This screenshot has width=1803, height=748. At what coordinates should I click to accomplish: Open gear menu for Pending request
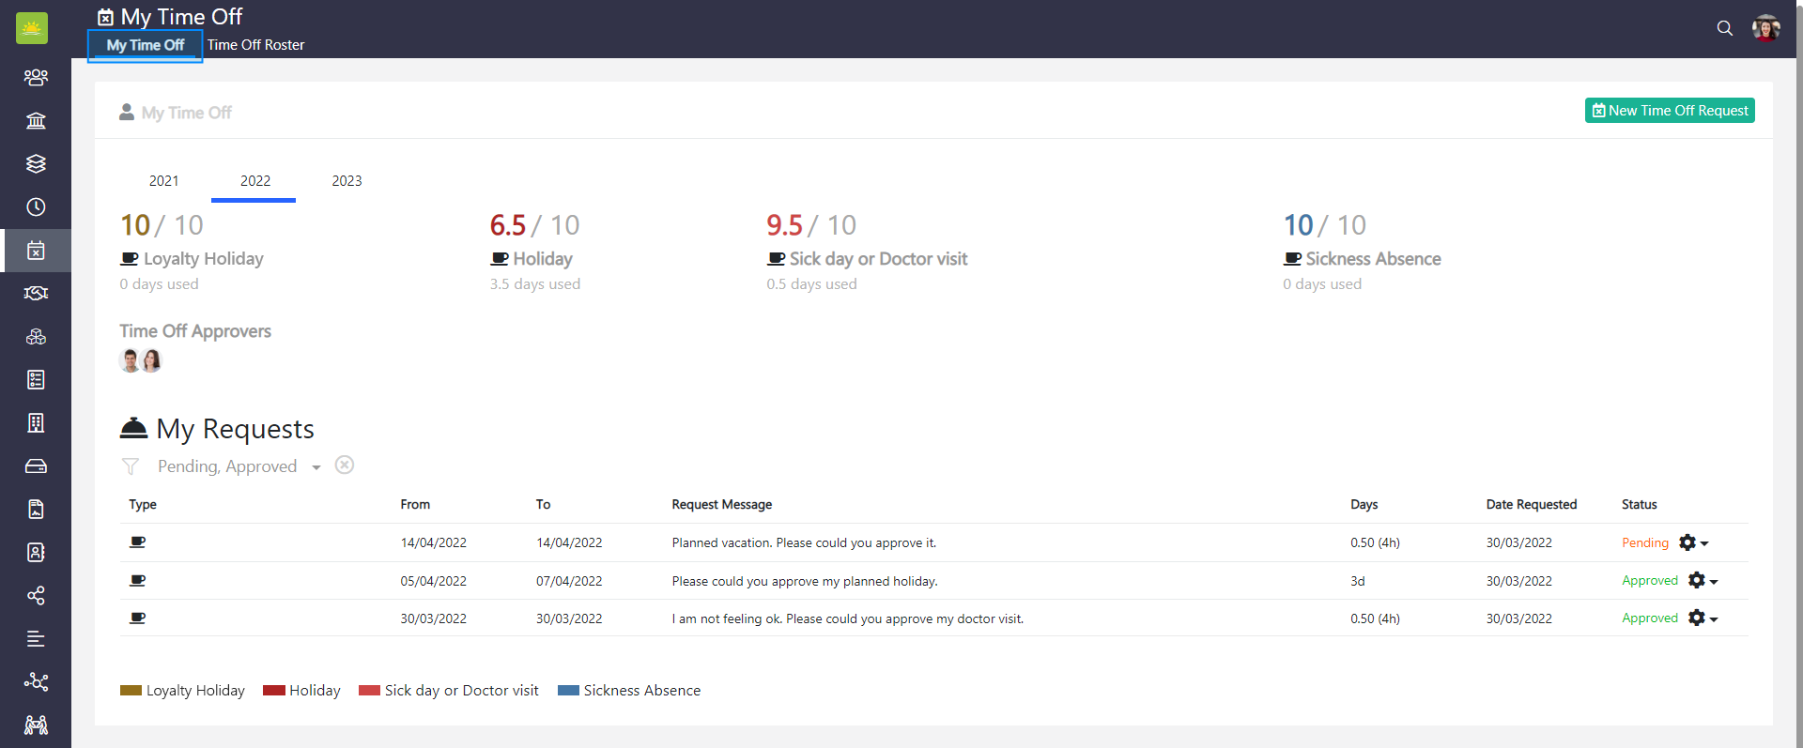1692,543
